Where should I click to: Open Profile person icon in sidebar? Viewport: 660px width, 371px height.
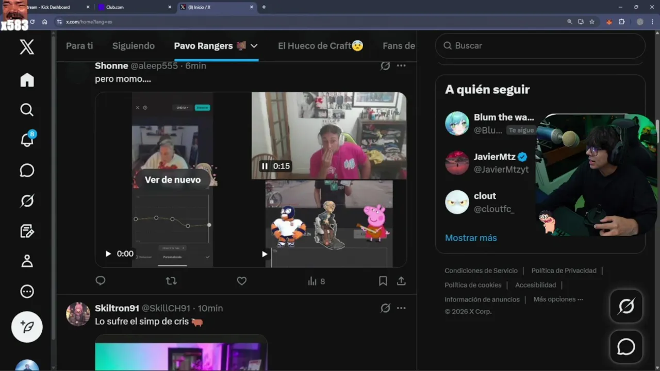pos(27,261)
